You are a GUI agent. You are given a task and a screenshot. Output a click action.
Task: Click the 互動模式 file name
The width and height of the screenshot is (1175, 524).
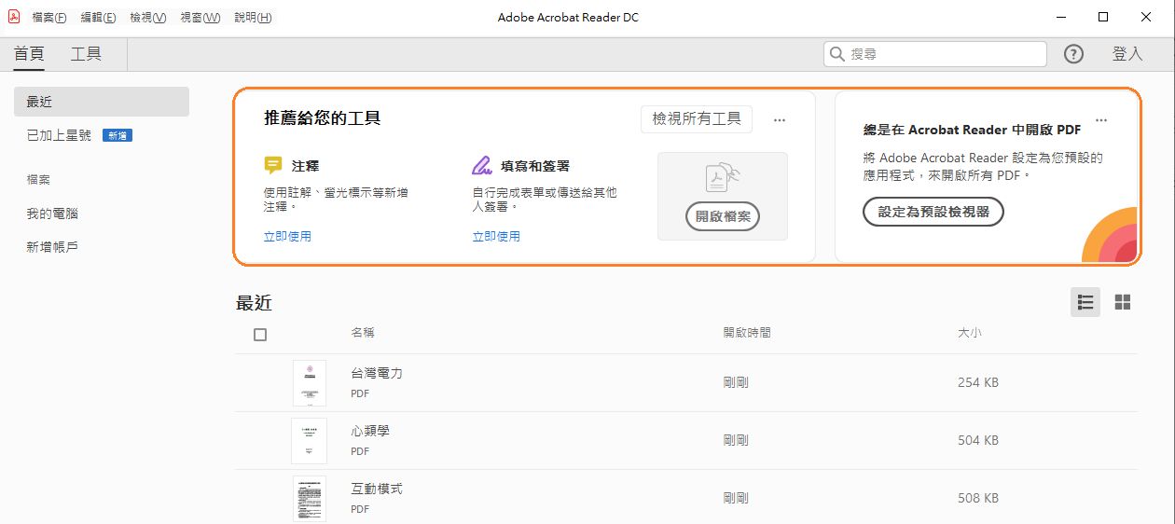[377, 489]
